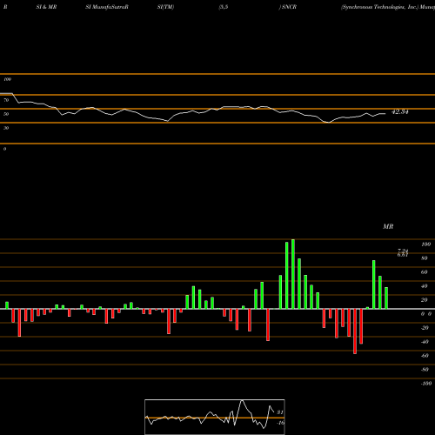Click the '-20' label on MR axis
This screenshot has height=435, width=435.
[x=425, y=328]
